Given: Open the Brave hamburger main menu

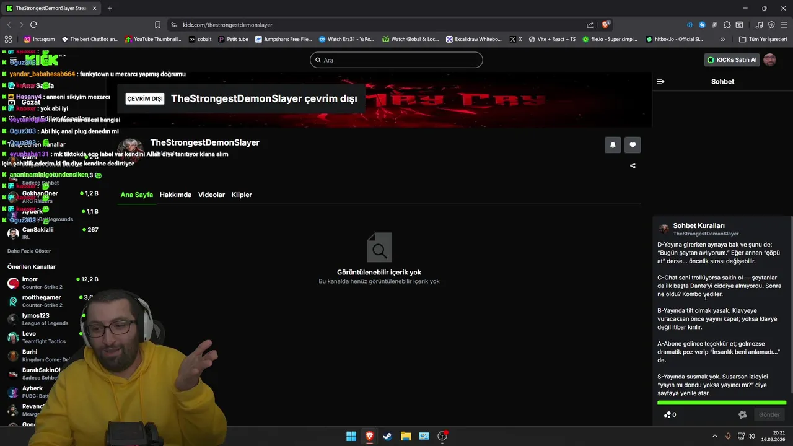Looking at the screenshot, I should 784,25.
